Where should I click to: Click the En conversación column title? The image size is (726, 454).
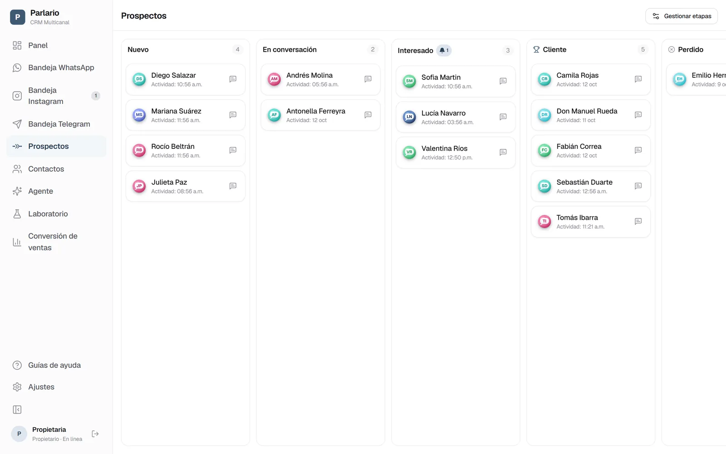point(289,49)
